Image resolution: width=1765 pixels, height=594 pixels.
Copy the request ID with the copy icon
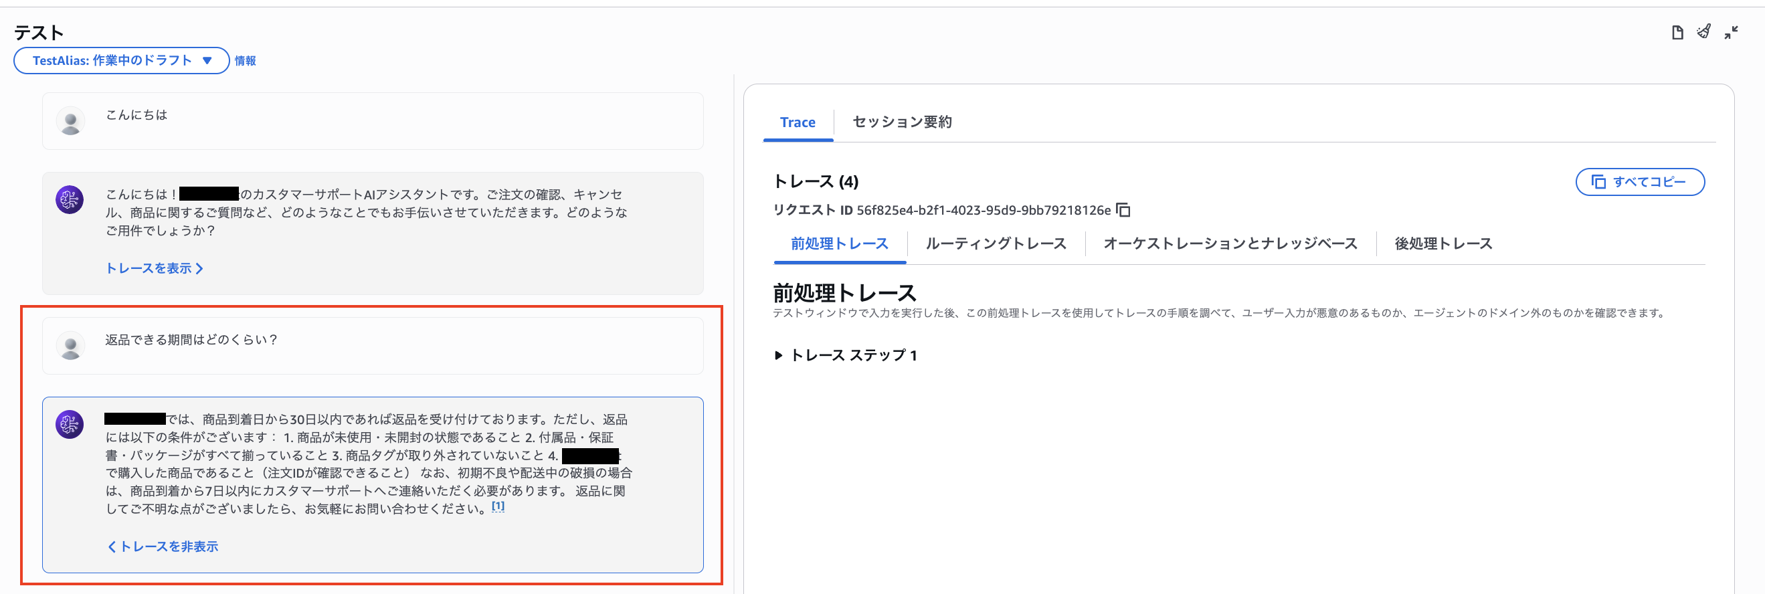click(1123, 209)
